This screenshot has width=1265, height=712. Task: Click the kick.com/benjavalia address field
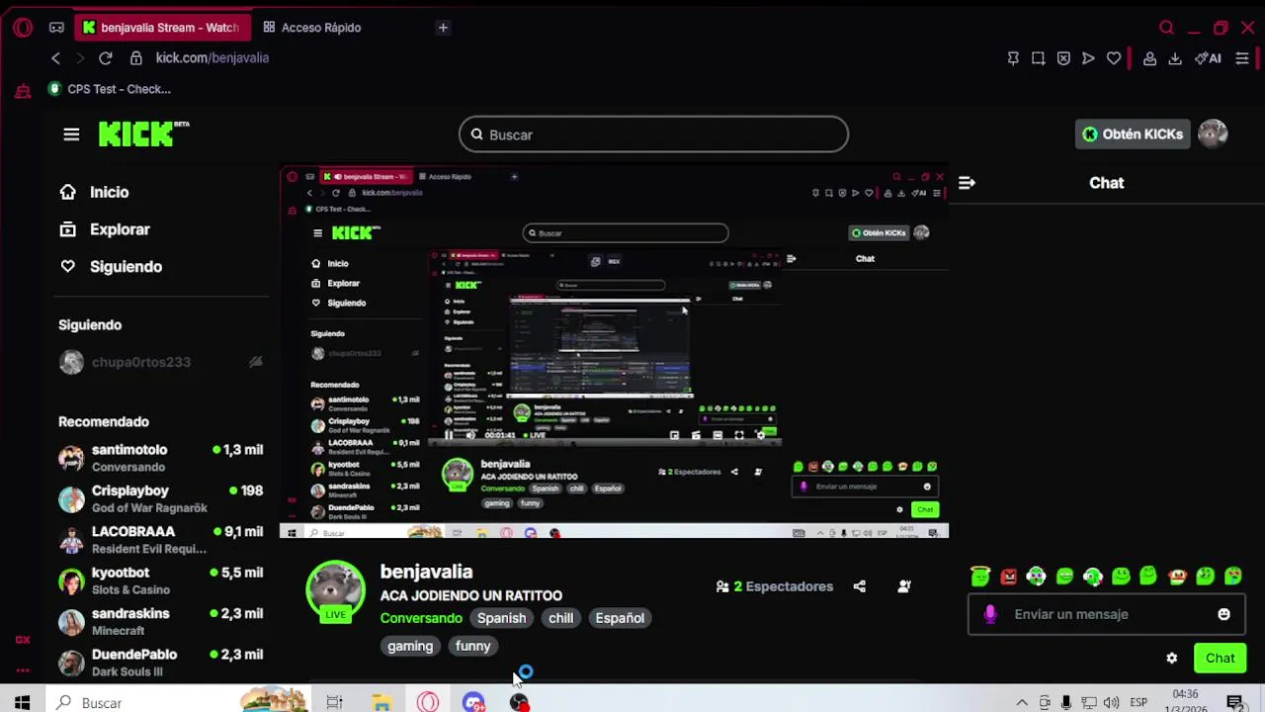211,58
